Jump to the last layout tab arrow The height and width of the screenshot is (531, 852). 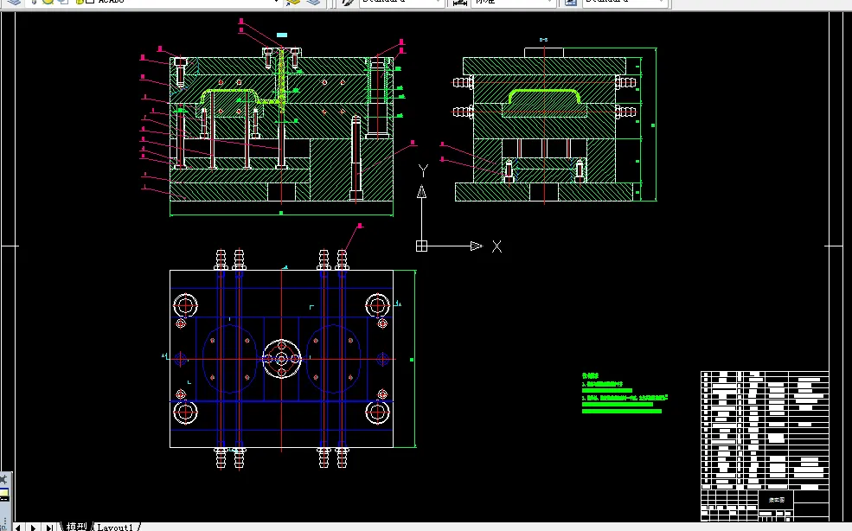(49, 527)
